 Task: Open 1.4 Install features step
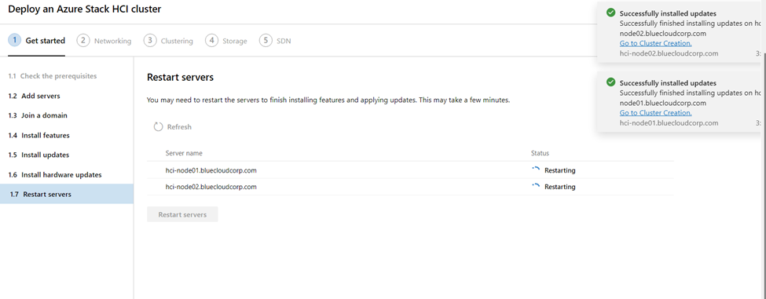coord(38,136)
